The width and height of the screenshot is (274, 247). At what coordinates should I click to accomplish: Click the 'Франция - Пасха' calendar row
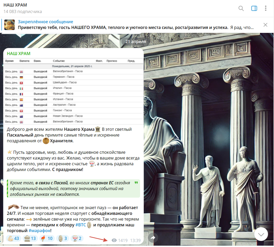point(73,94)
